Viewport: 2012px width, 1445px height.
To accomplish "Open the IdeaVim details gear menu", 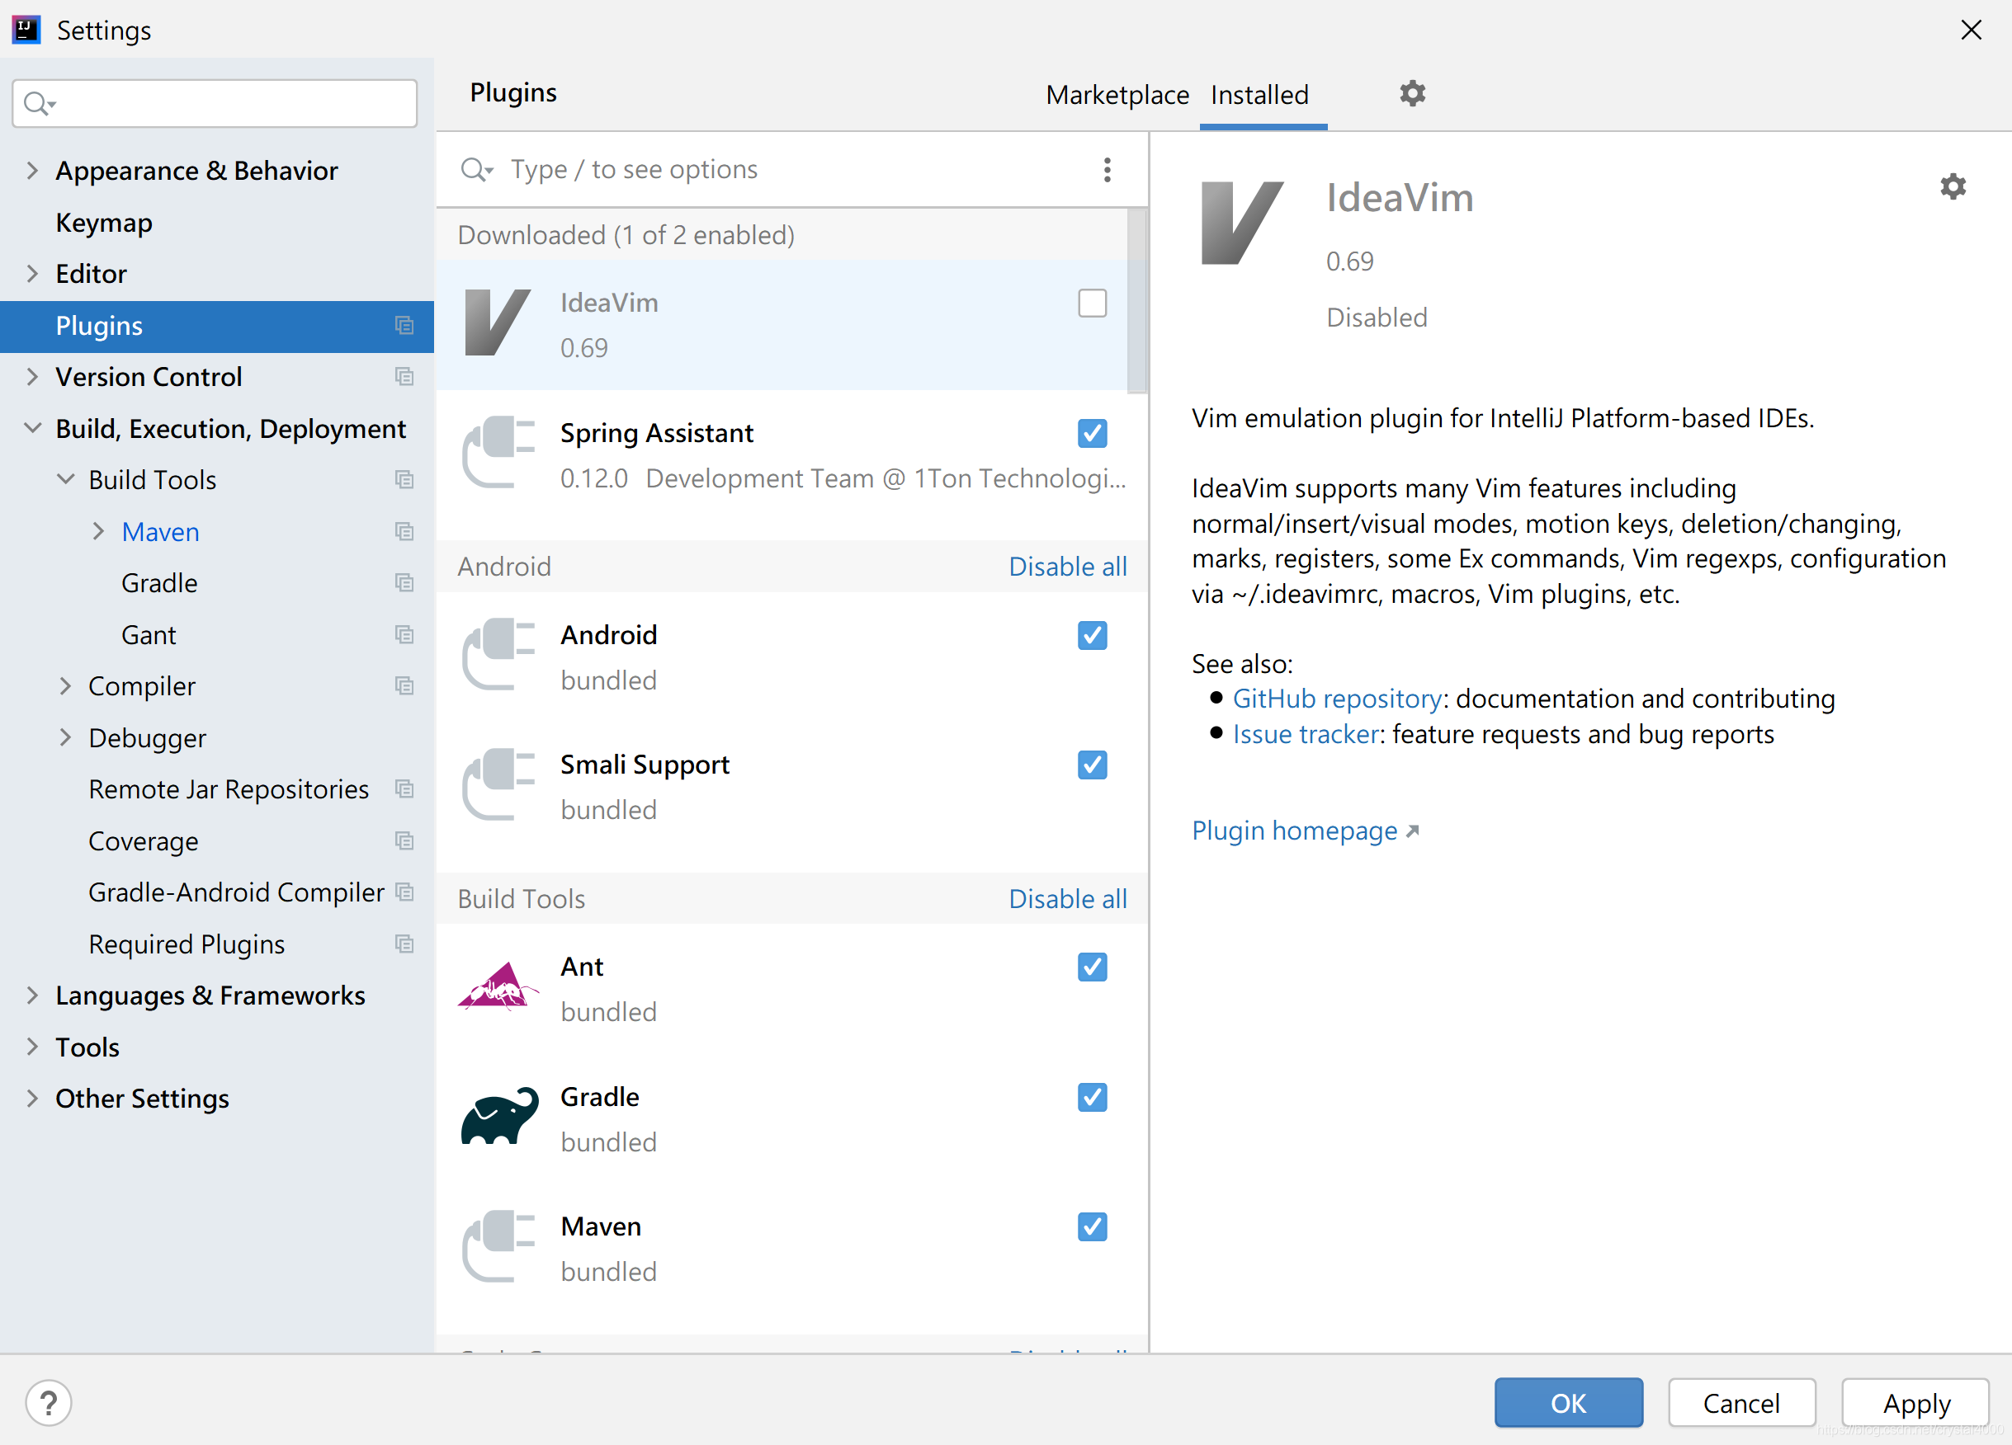I will (1953, 186).
